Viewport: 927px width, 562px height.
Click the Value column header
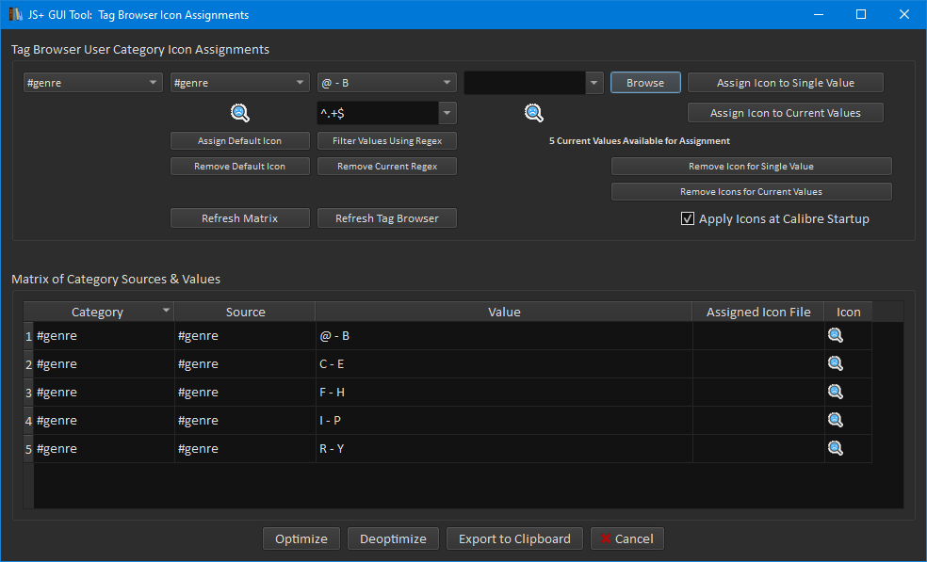pyautogui.click(x=504, y=312)
